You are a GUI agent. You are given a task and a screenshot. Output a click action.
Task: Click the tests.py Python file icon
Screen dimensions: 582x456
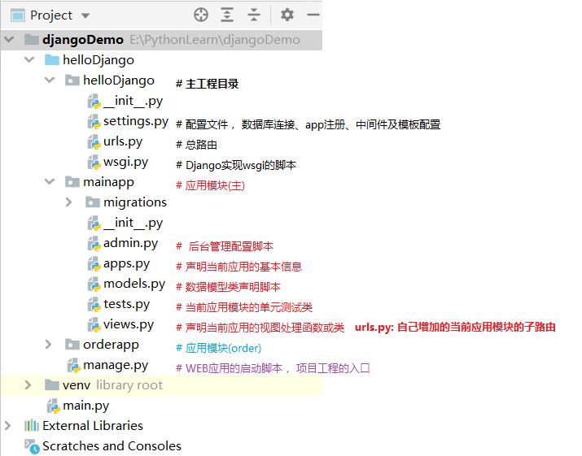click(x=94, y=304)
